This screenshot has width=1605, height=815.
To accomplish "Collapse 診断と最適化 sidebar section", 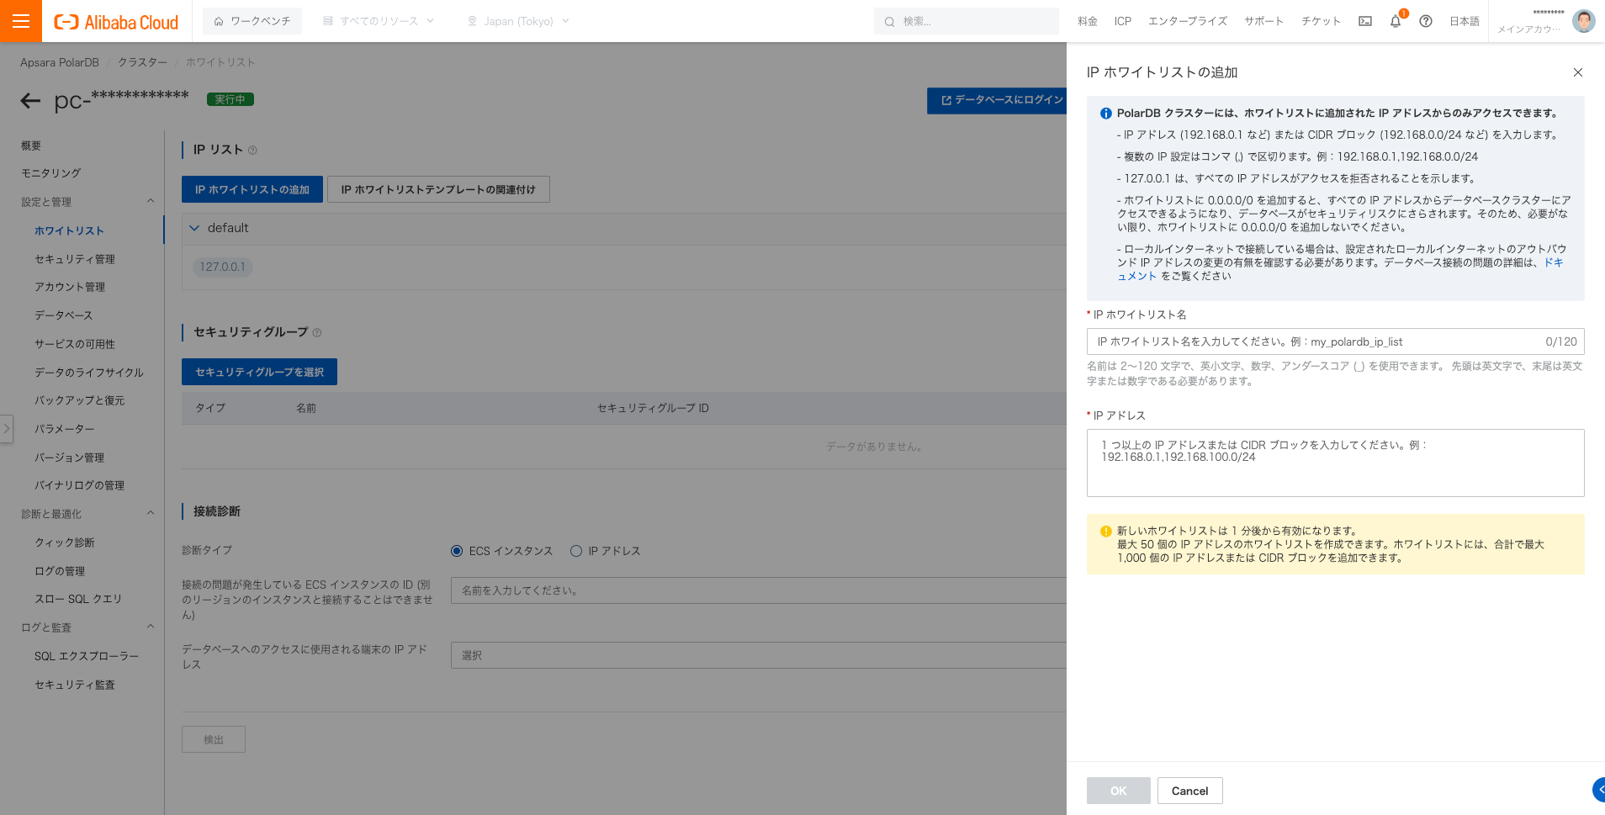I will tap(151, 513).
